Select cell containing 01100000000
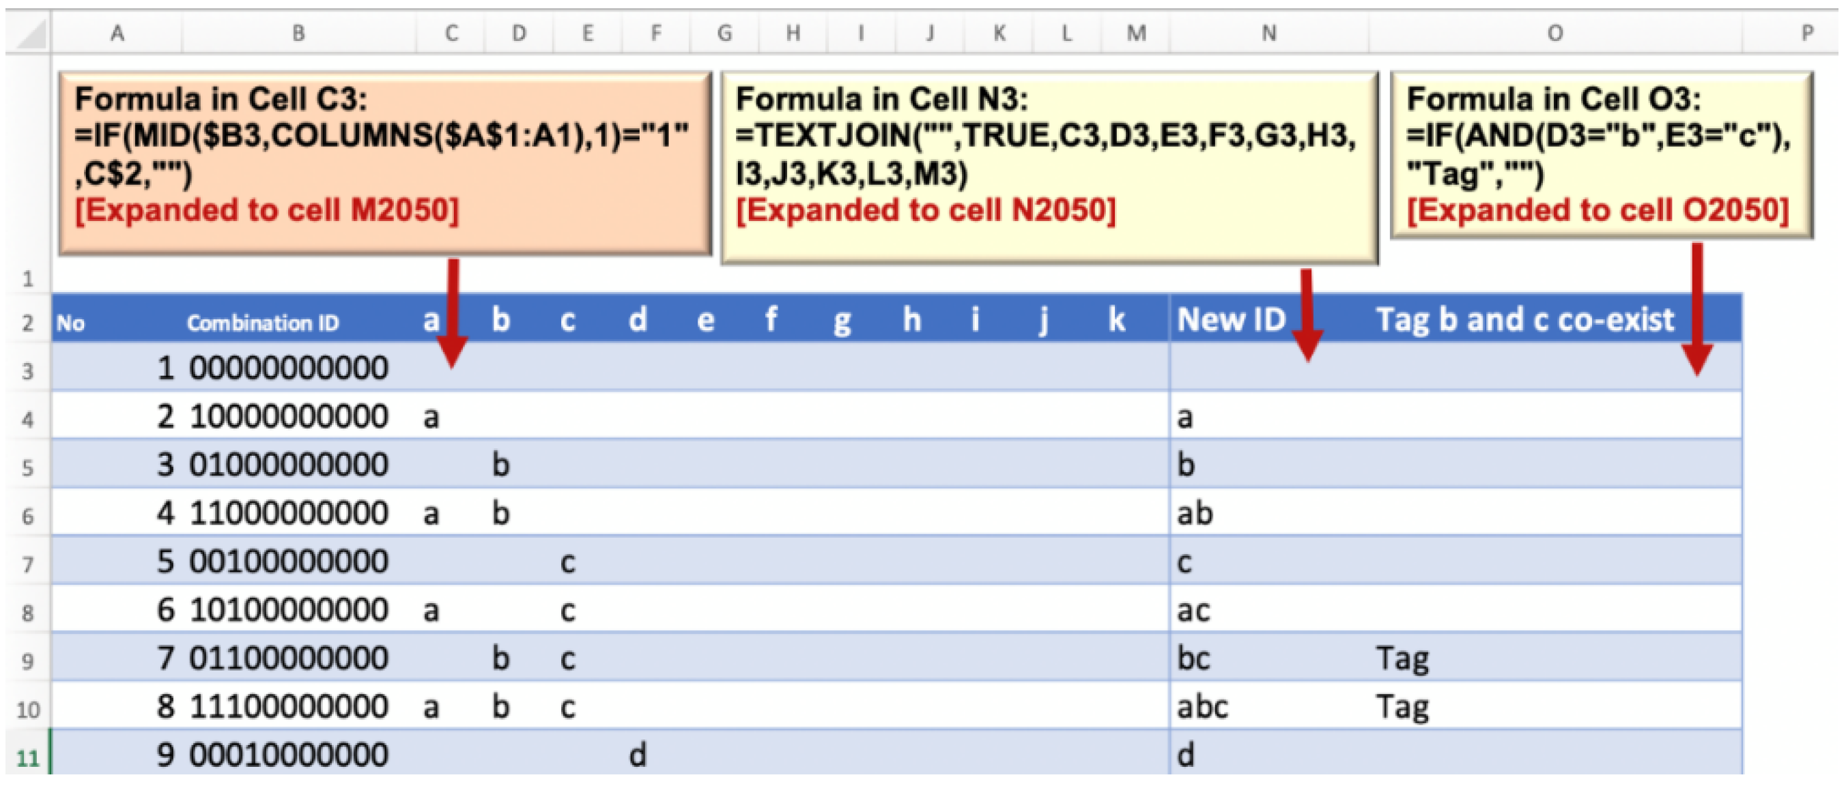Screen dimensions: 1846x786 click(288, 658)
